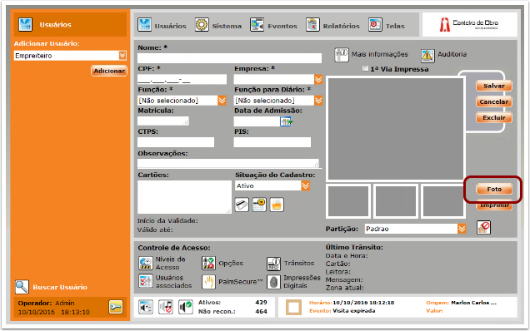The image size is (530, 331).
Task: Open the Auditoria warning icon
Action: pos(427,56)
